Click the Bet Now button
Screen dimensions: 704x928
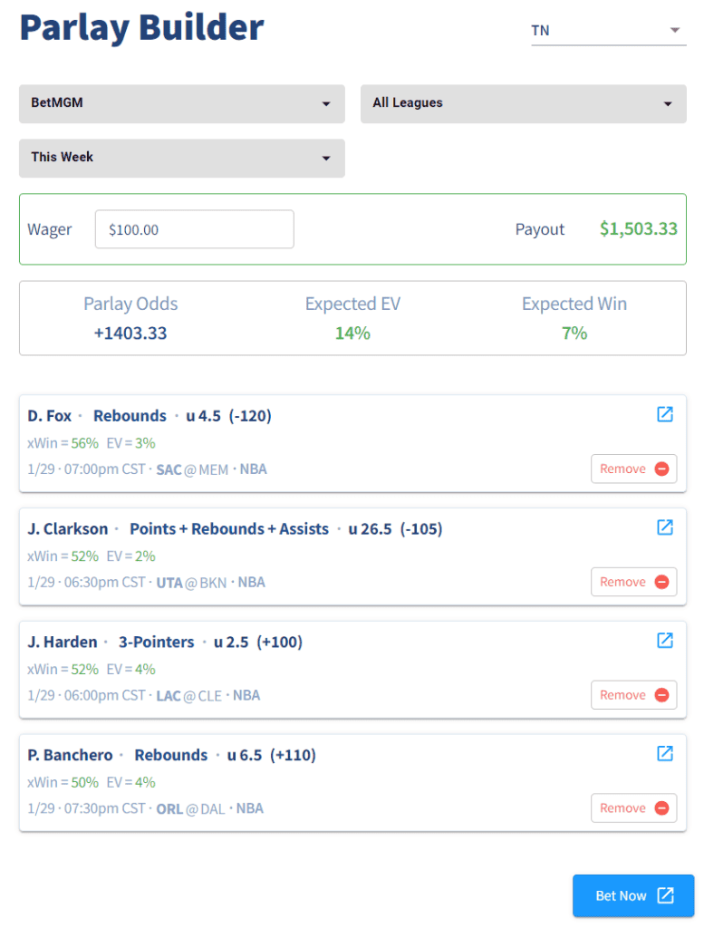click(x=633, y=895)
